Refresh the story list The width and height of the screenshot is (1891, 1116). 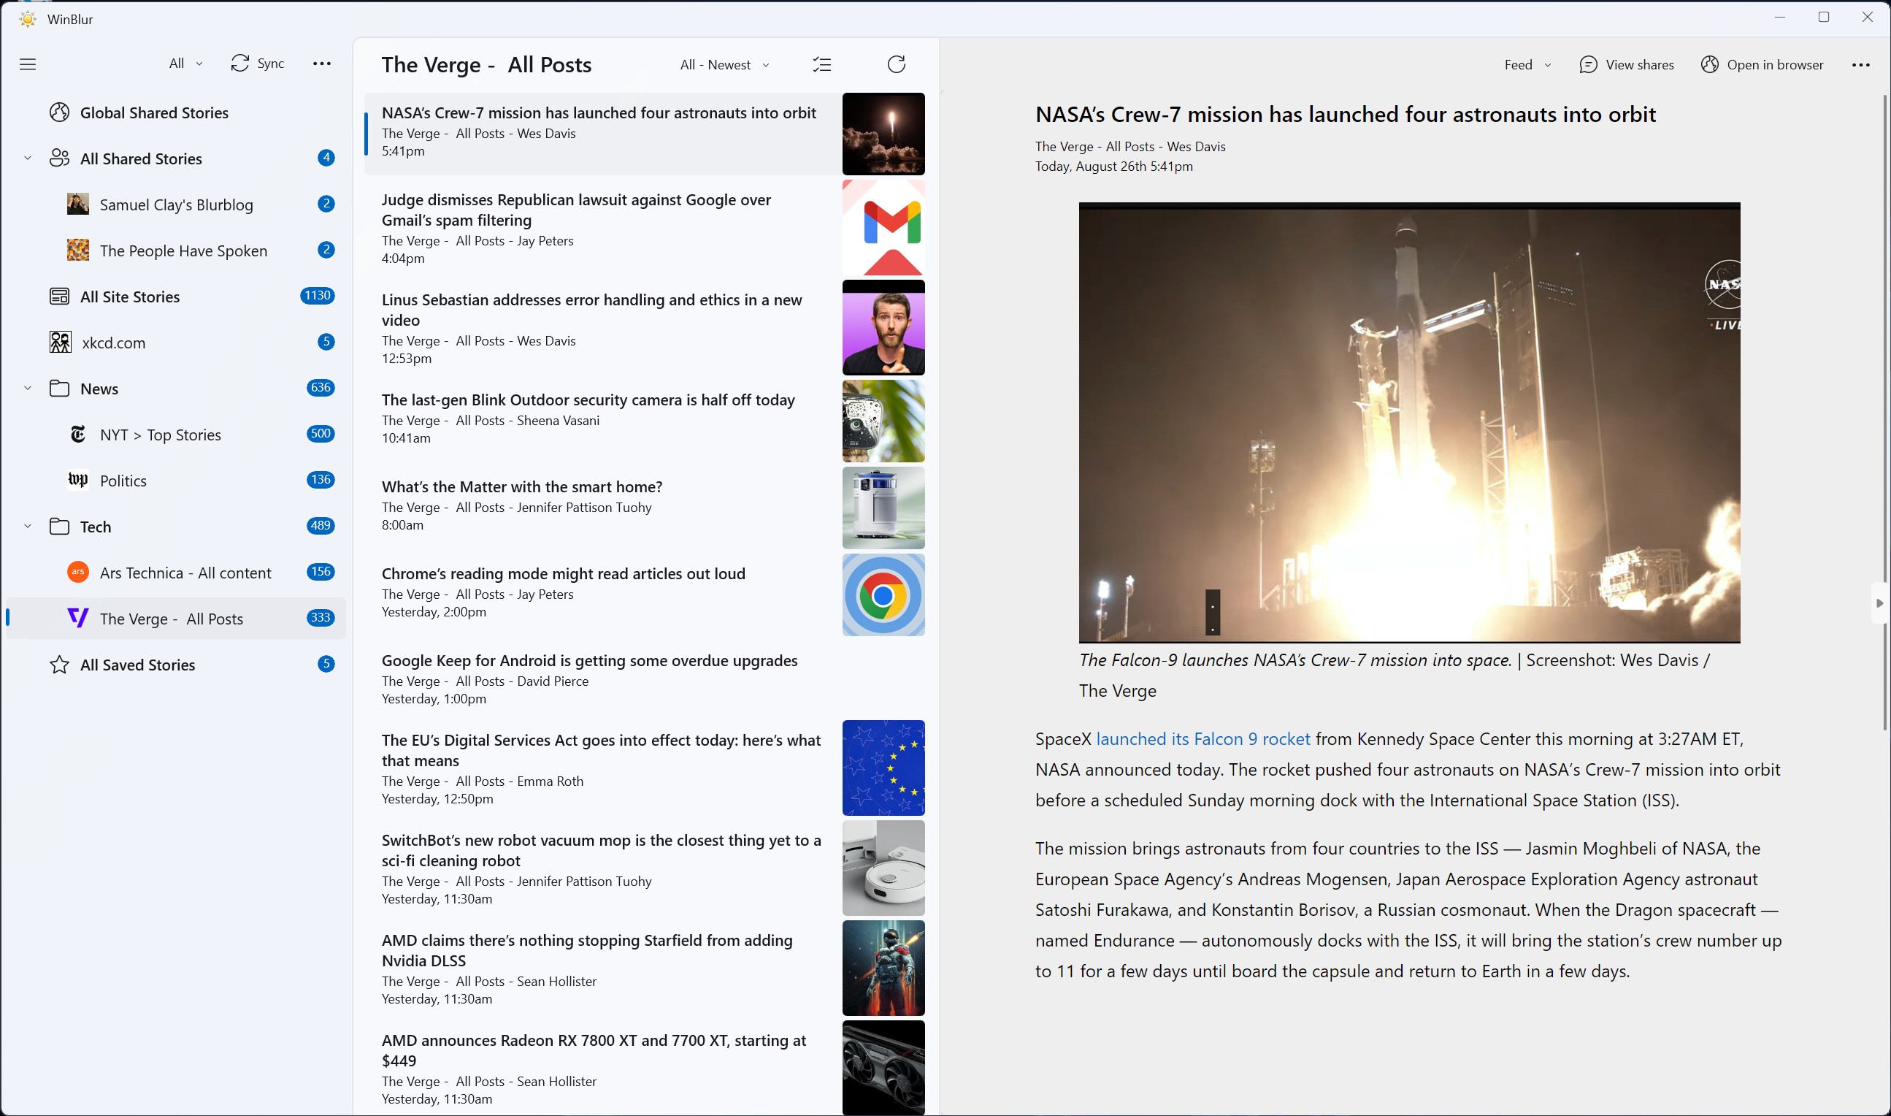coord(896,65)
